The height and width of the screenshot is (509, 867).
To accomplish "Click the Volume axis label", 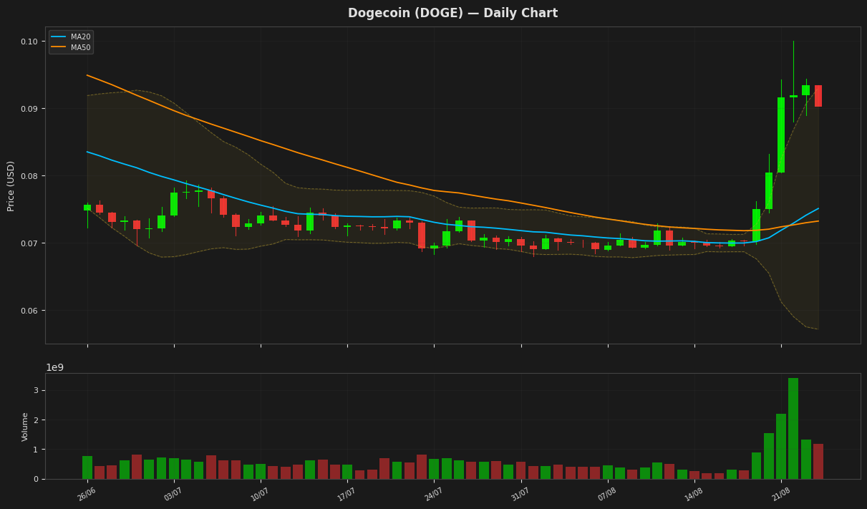I will (25, 426).
